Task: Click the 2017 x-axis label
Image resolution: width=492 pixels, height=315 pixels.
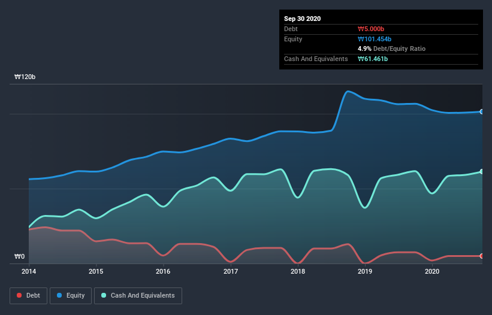Action: coord(231,271)
